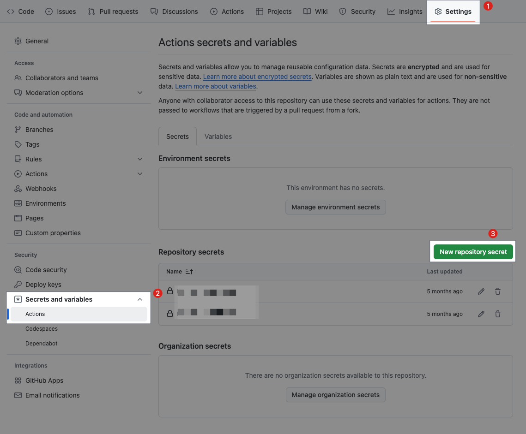Open Deploy keys in sidebar
Viewport: 526px width, 434px height.
[43, 285]
